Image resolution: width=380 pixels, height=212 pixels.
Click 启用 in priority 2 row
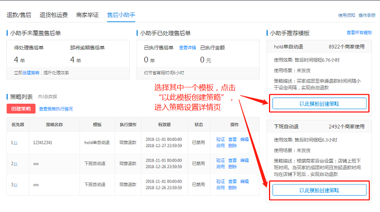click(220, 167)
